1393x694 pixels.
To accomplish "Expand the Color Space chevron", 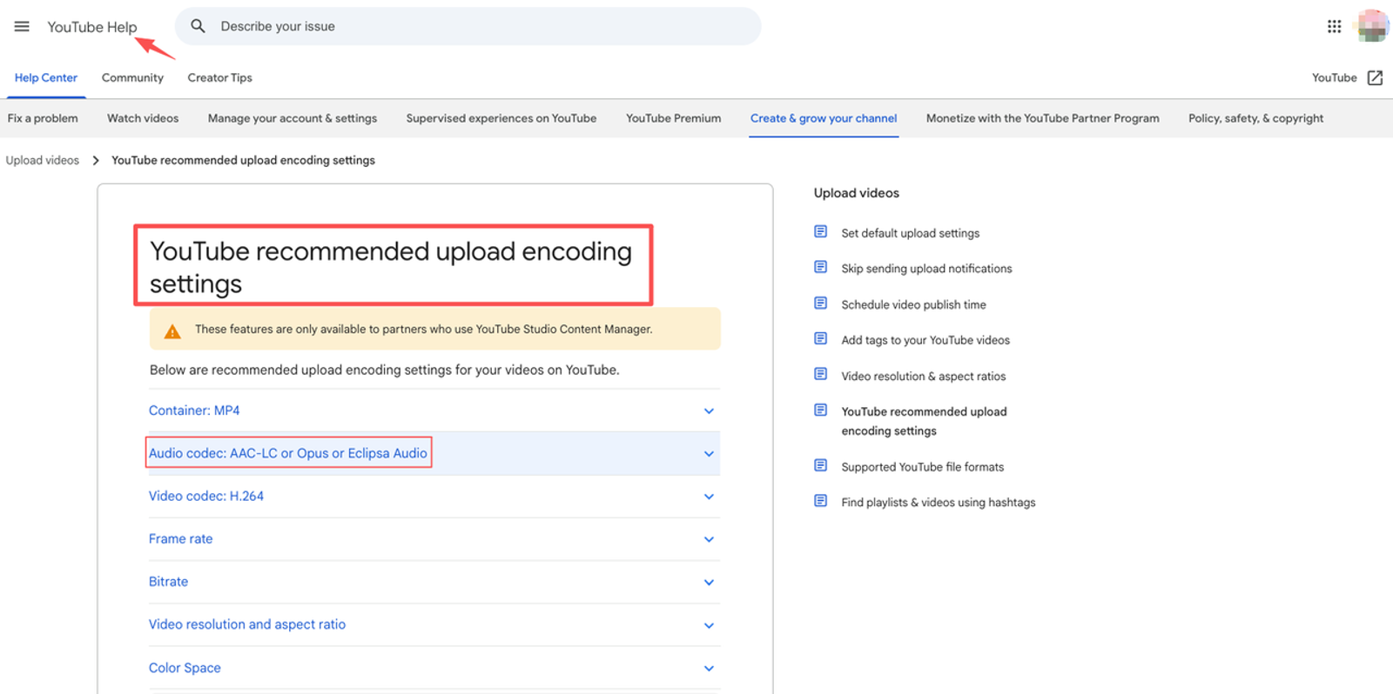I will point(709,669).
